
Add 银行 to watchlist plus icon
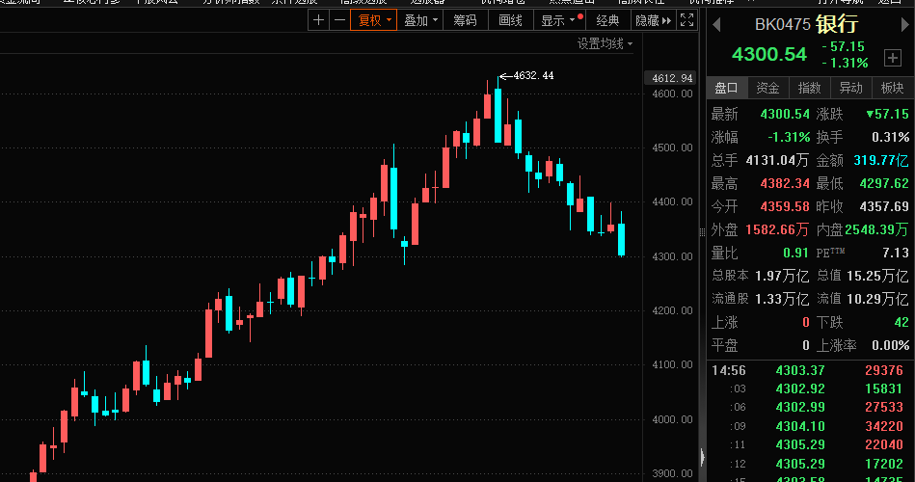[x=892, y=58]
